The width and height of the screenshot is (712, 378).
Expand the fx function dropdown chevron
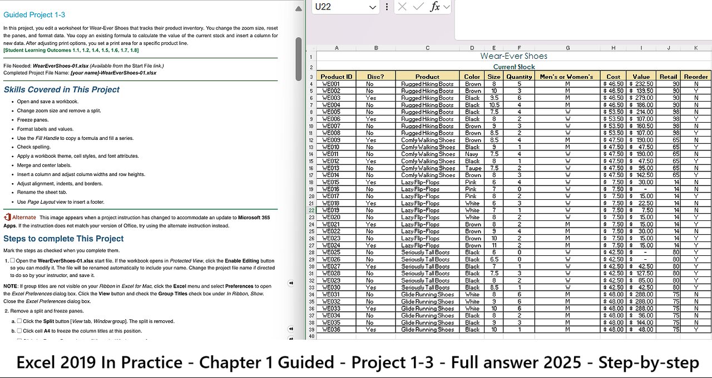click(x=446, y=7)
